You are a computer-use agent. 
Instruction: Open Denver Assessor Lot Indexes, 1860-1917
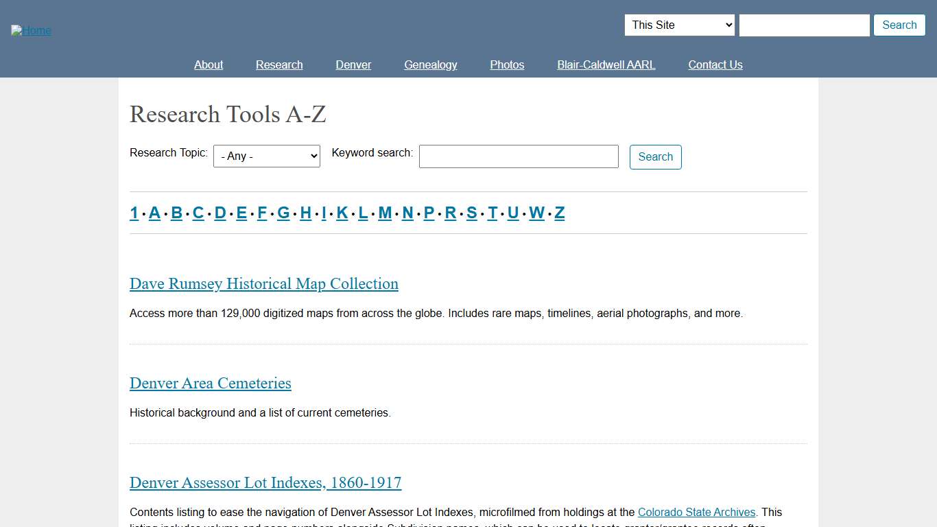tap(265, 482)
